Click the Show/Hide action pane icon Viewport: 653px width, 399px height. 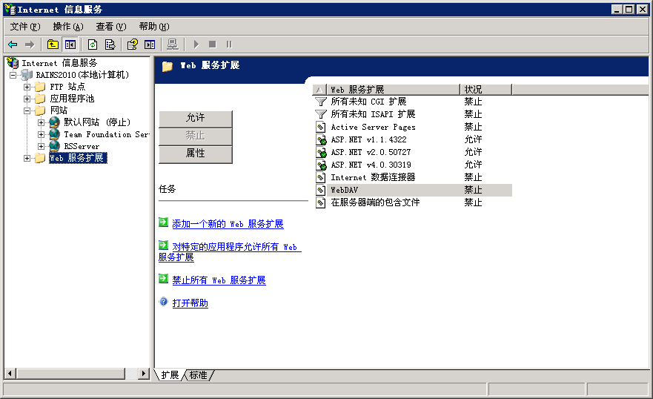150,44
